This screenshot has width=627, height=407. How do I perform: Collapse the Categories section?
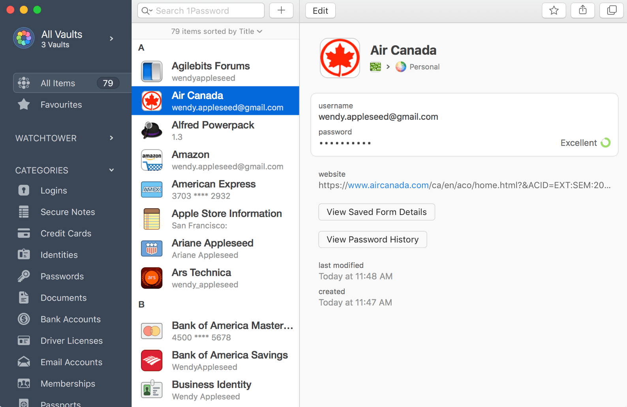pyautogui.click(x=112, y=170)
